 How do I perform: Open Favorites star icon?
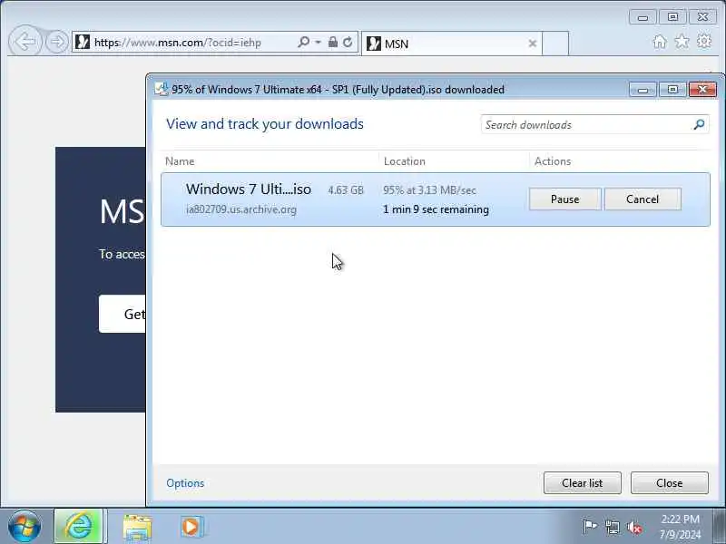point(682,42)
